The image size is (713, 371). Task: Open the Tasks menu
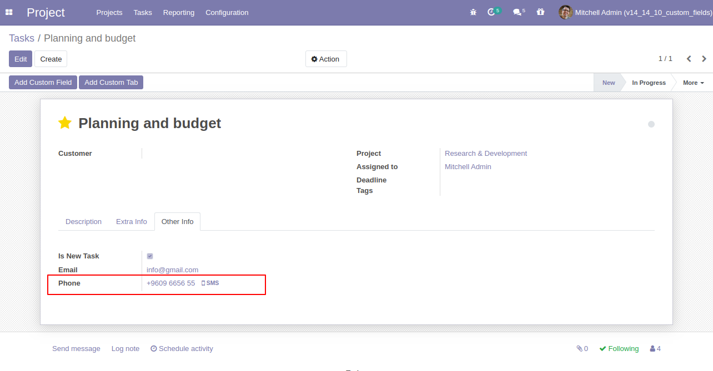(143, 12)
